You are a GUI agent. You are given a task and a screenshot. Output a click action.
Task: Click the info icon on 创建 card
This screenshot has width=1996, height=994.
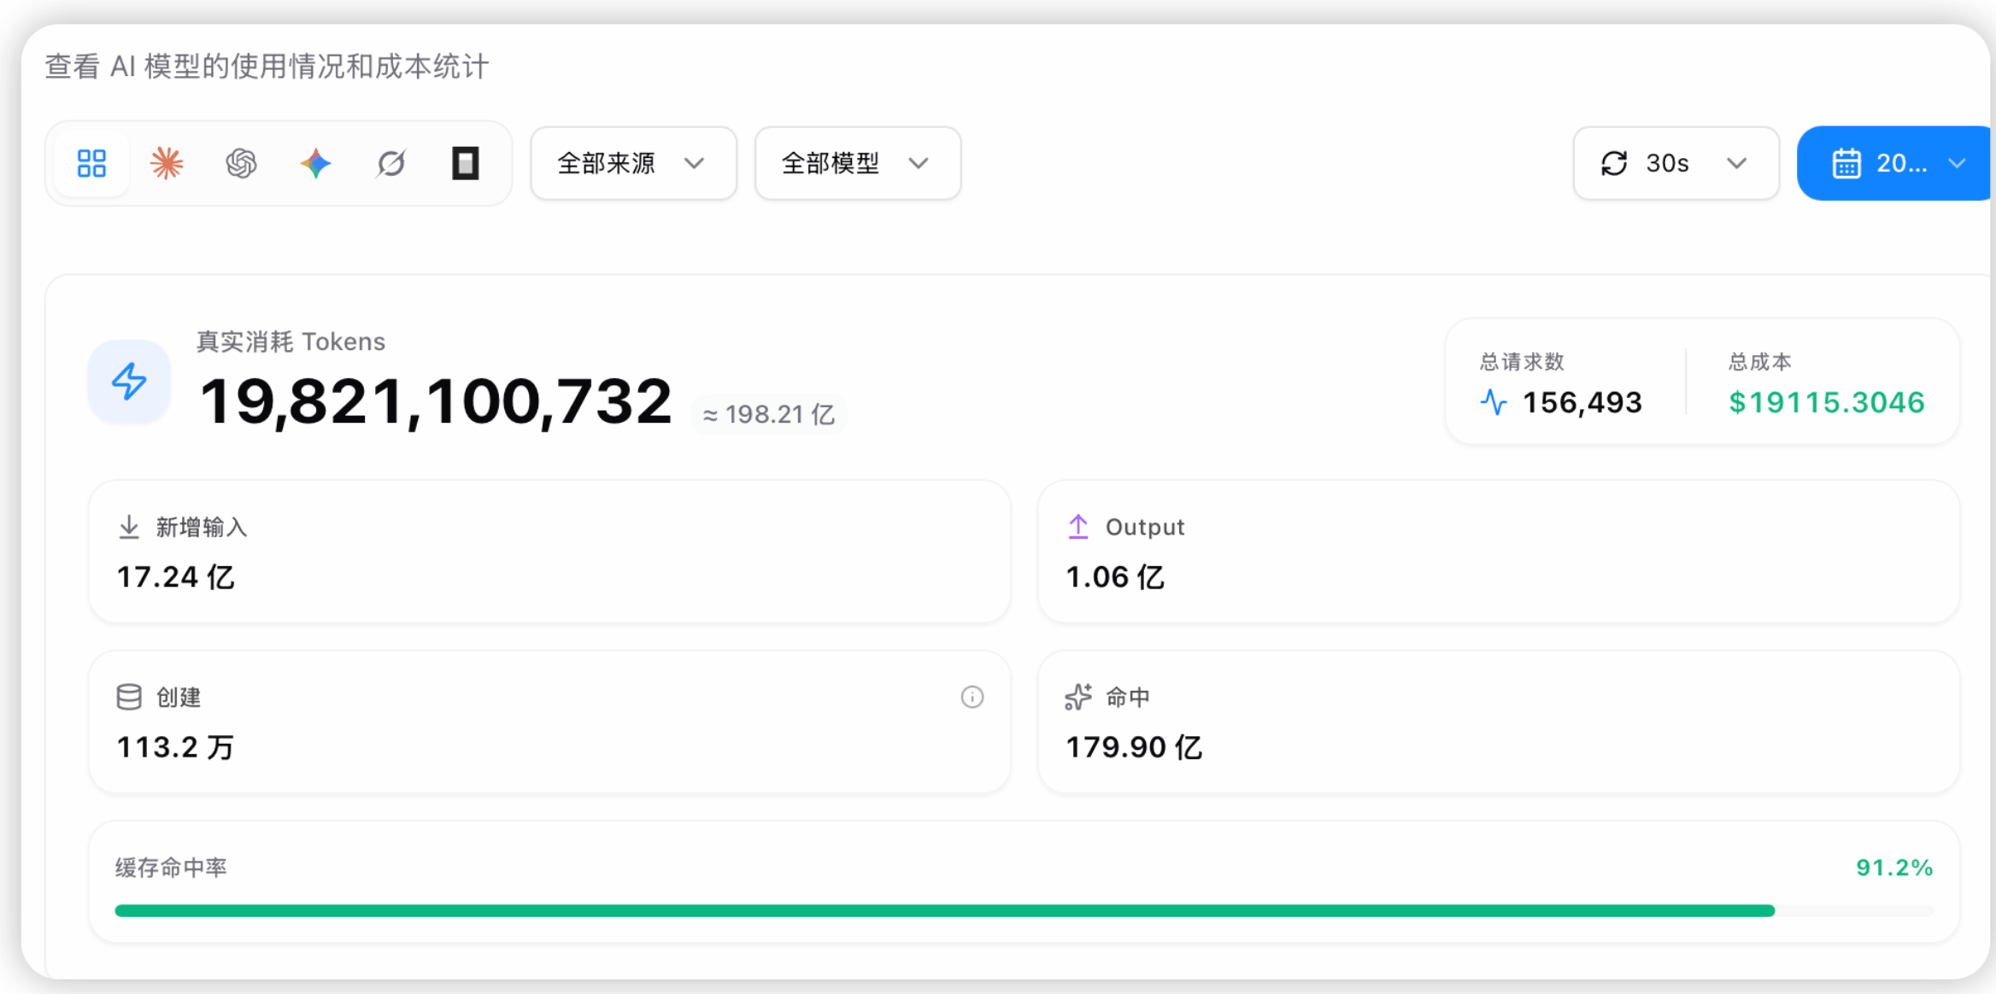(972, 697)
